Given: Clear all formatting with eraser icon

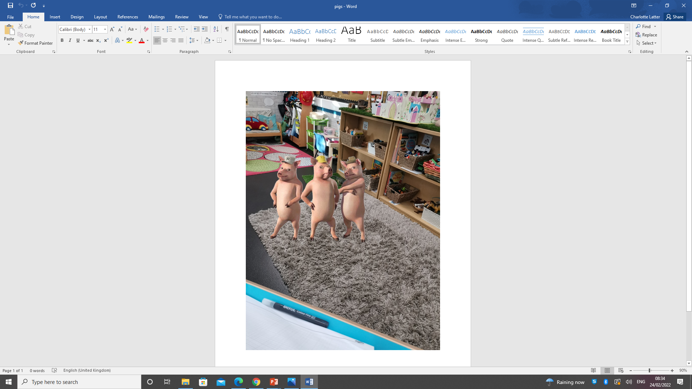Looking at the screenshot, I should pyautogui.click(x=146, y=29).
